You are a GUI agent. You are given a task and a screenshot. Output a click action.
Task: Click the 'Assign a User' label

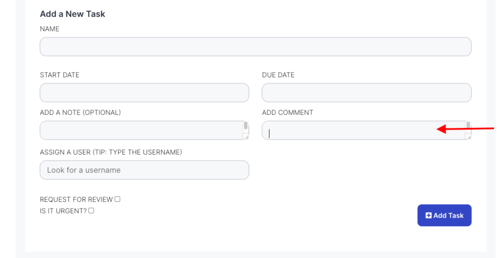pyautogui.click(x=111, y=152)
